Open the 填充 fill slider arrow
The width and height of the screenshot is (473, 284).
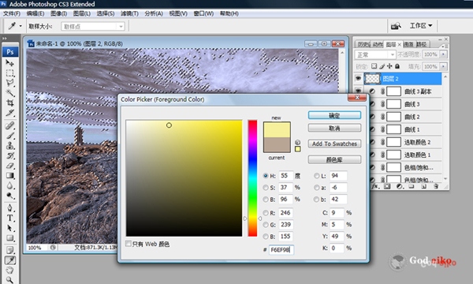click(443, 66)
